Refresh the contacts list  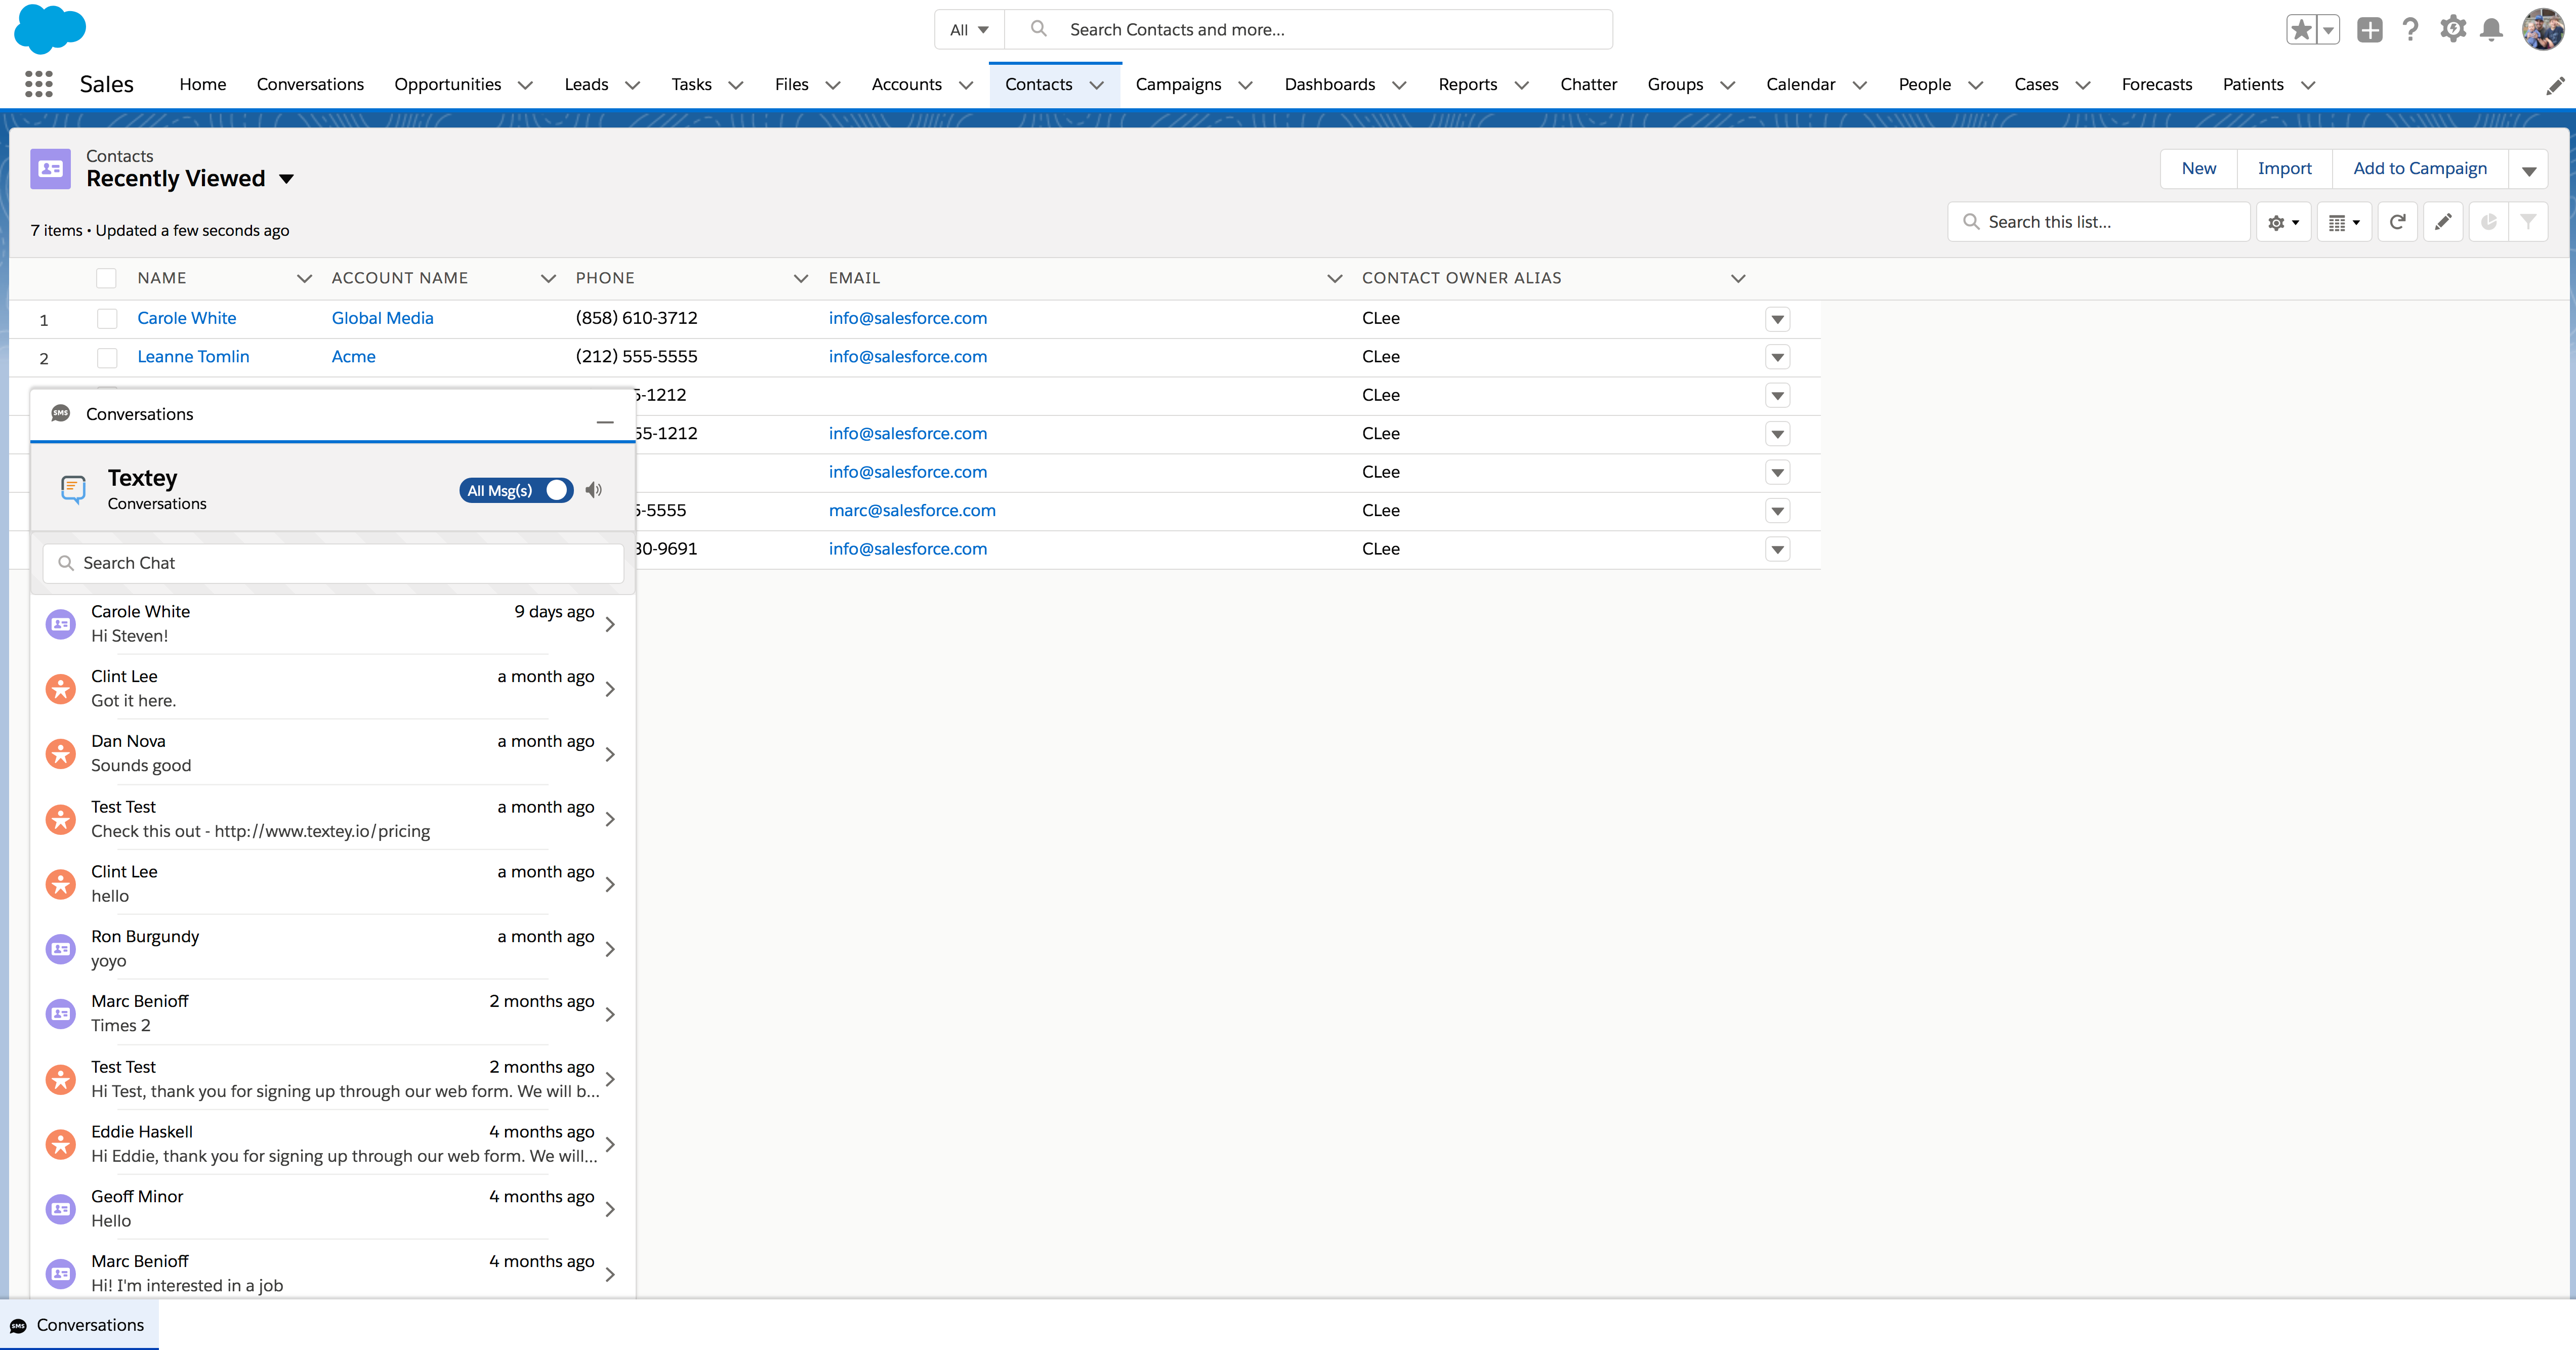(2397, 222)
